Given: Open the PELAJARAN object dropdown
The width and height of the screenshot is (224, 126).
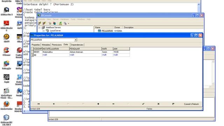Looking at the screenshot, I should pyautogui.click(x=76, y=40).
